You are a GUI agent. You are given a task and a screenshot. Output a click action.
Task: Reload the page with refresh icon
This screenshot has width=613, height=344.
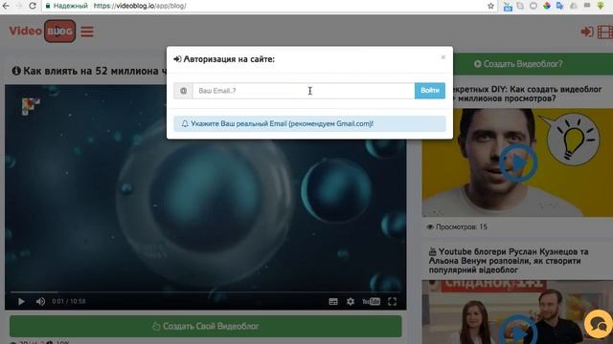tap(33, 6)
